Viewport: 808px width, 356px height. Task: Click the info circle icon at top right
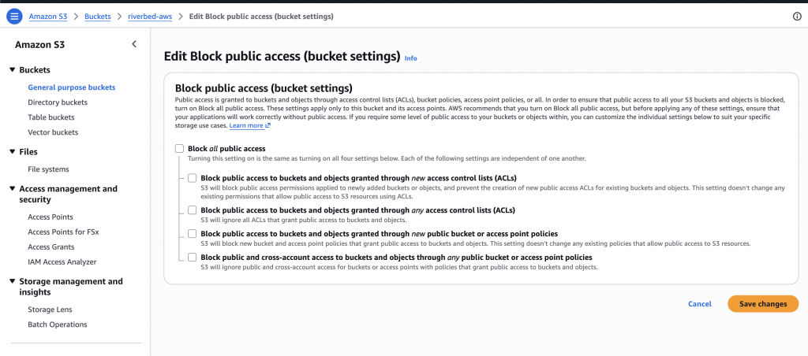pos(797,17)
